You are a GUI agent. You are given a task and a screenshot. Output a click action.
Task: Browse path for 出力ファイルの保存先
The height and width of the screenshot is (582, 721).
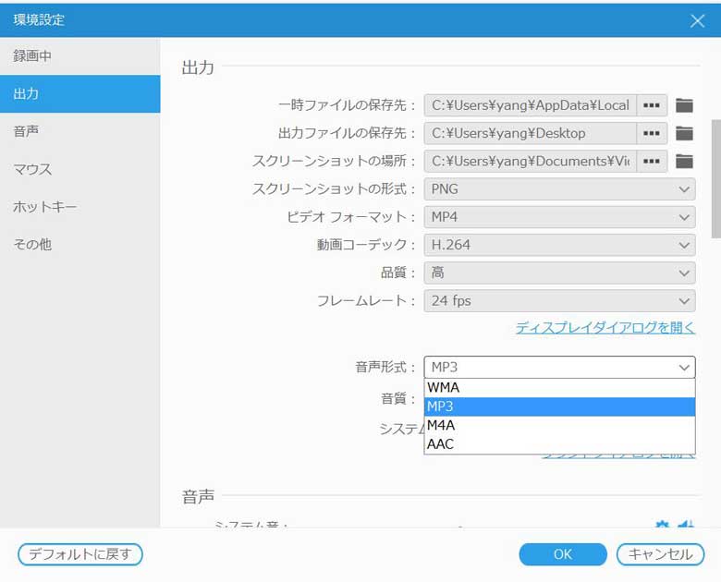tap(652, 133)
